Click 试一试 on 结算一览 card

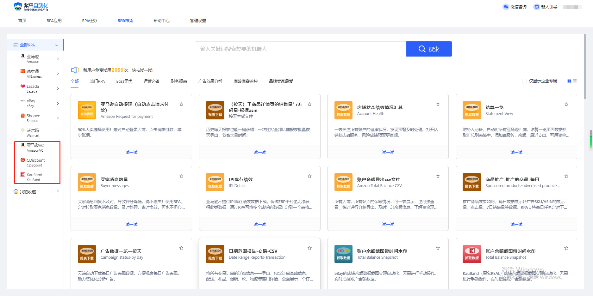pos(516,152)
